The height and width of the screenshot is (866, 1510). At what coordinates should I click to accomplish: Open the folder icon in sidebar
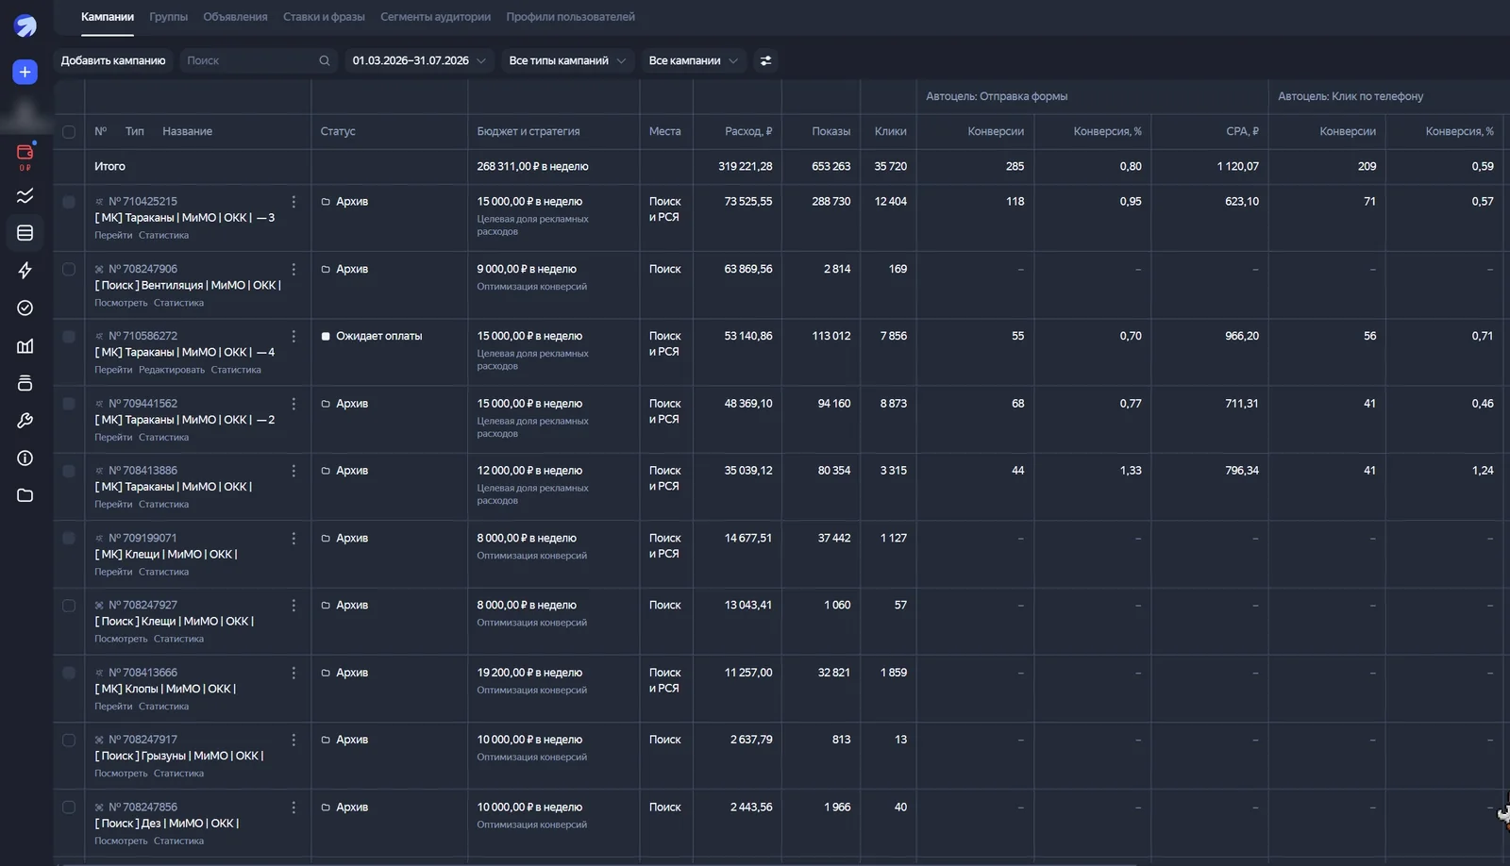[x=25, y=495]
